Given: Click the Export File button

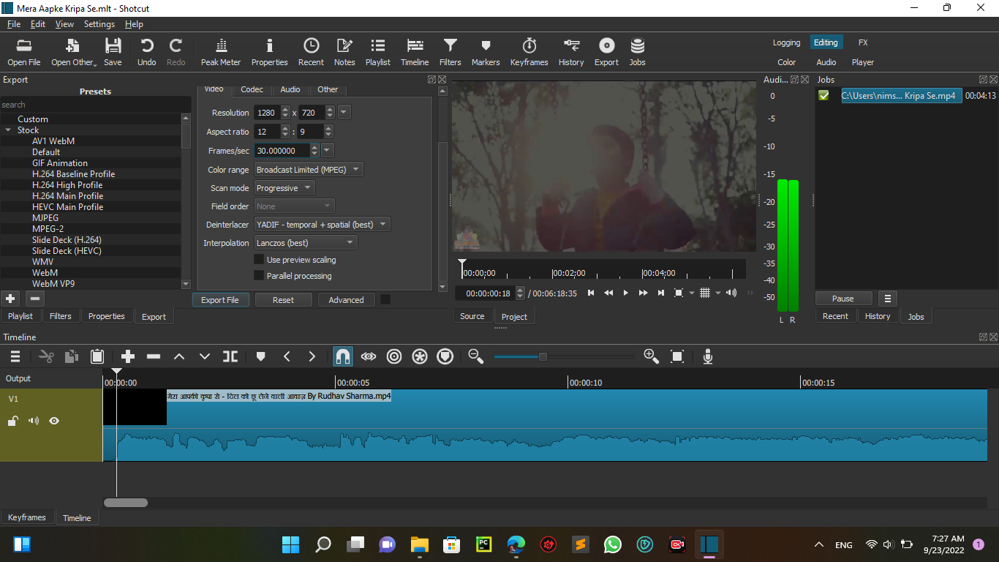Looking at the screenshot, I should 220,299.
